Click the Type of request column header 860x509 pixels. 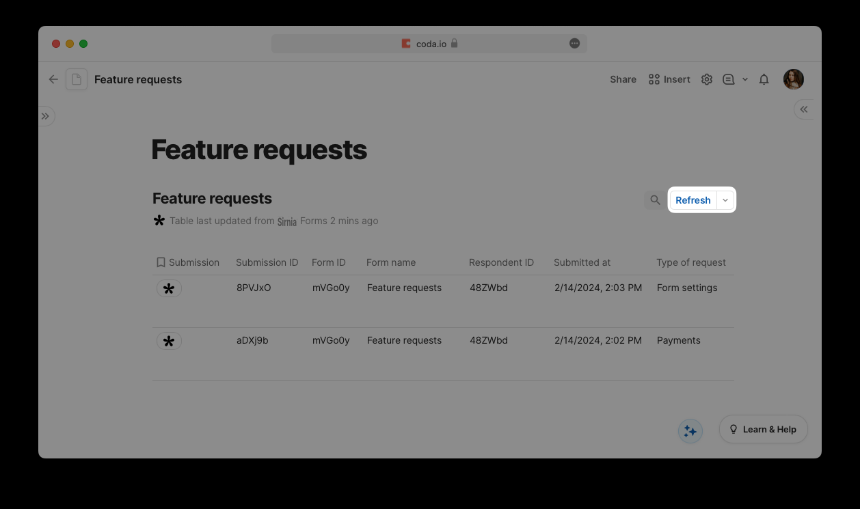coord(691,262)
